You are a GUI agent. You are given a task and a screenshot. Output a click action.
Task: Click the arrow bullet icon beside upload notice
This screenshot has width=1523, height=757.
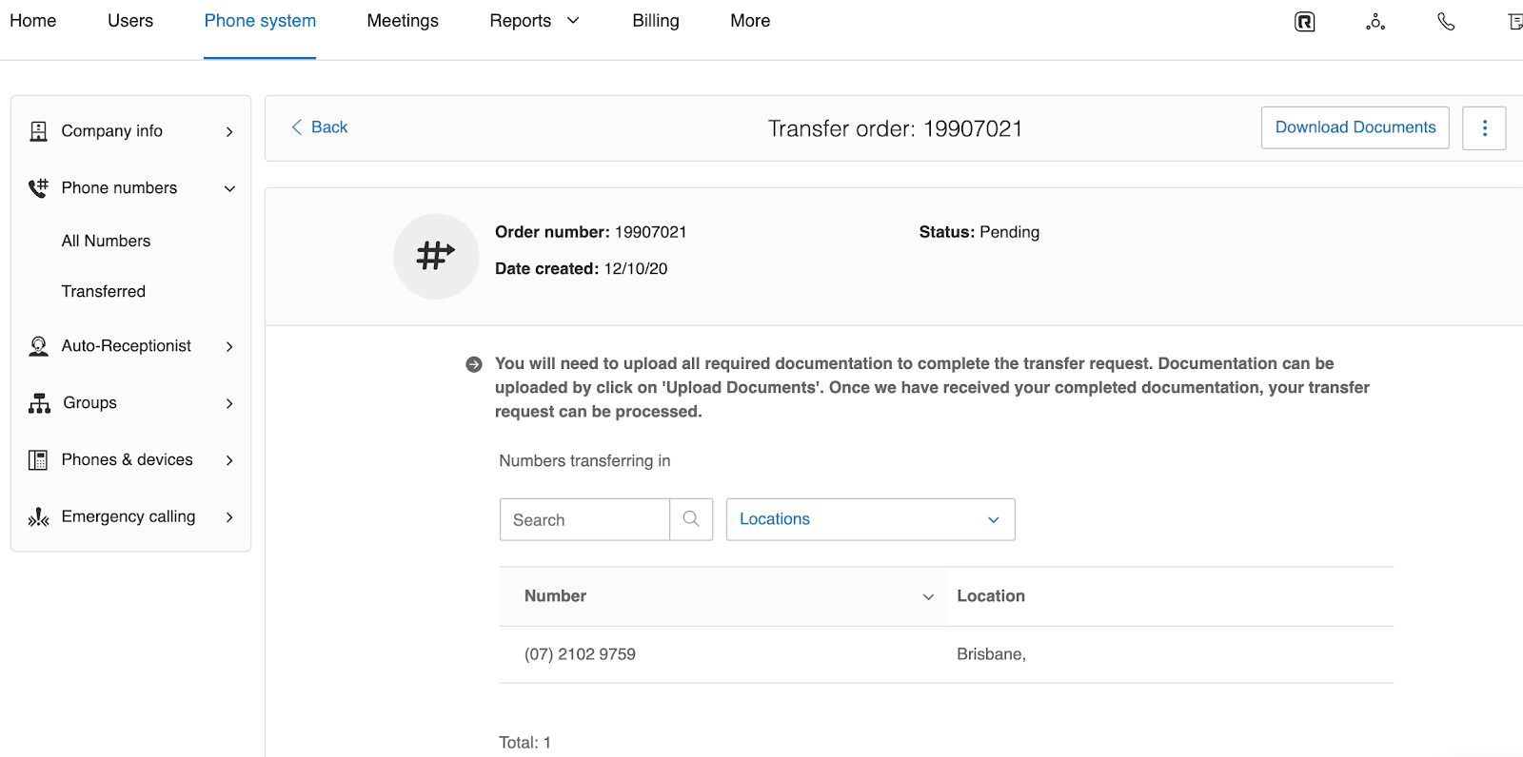tap(474, 364)
